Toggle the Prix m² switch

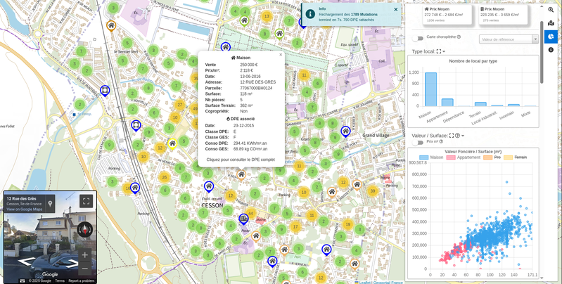[x=419, y=142]
